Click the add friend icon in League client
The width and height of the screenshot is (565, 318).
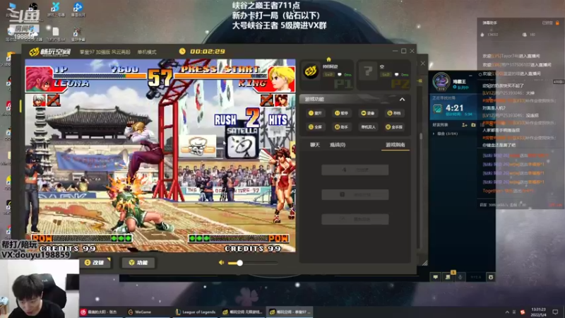pos(465,125)
